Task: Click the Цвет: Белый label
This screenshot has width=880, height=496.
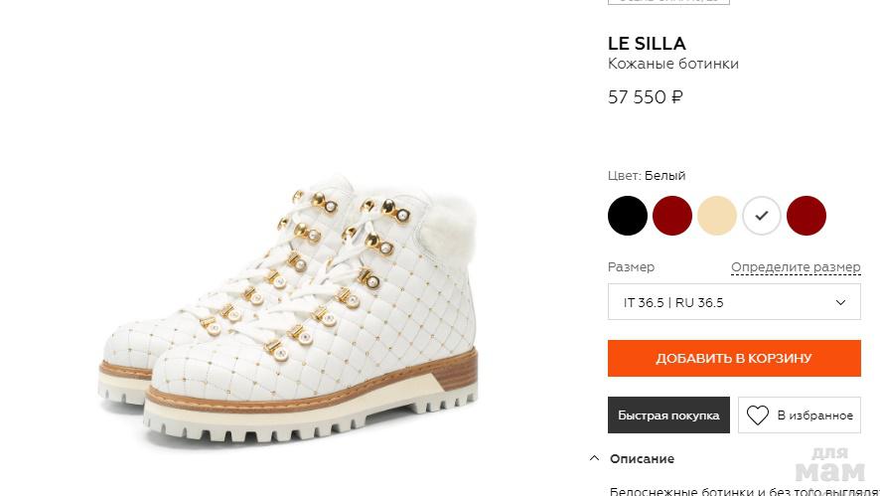Action: pos(647,176)
